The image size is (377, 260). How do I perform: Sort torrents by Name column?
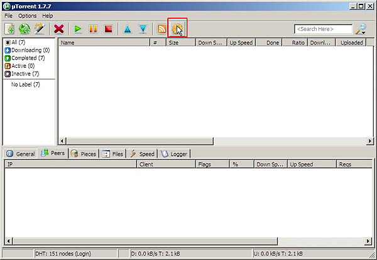(x=104, y=43)
